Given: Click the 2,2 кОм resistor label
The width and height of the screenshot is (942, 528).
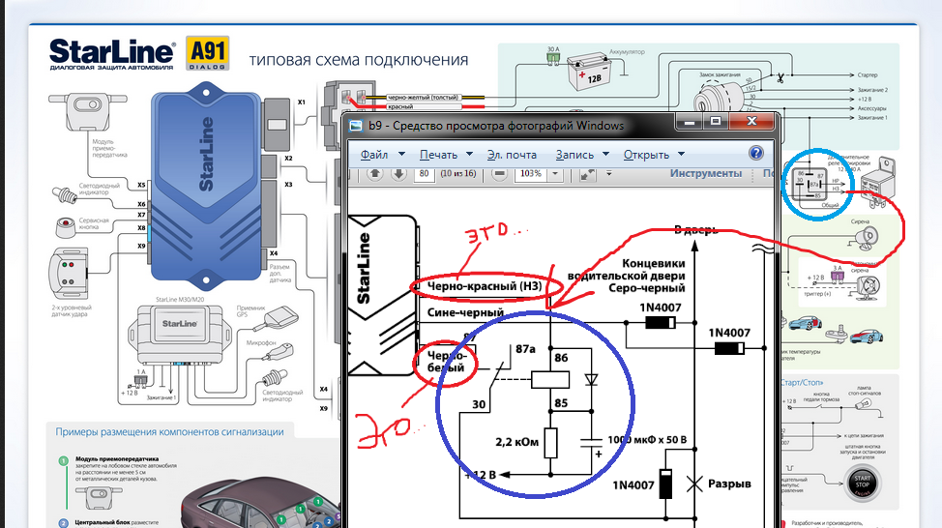Looking at the screenshot, I should [x=516, y=442].
